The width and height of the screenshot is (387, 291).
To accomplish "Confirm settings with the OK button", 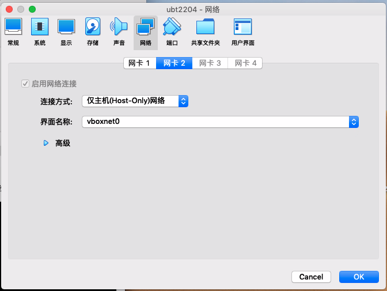I will point(359,277).
